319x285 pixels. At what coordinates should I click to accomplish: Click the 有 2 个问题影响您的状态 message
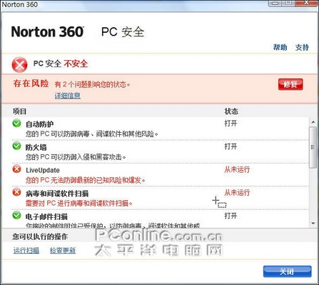click(x=93, y=84)
